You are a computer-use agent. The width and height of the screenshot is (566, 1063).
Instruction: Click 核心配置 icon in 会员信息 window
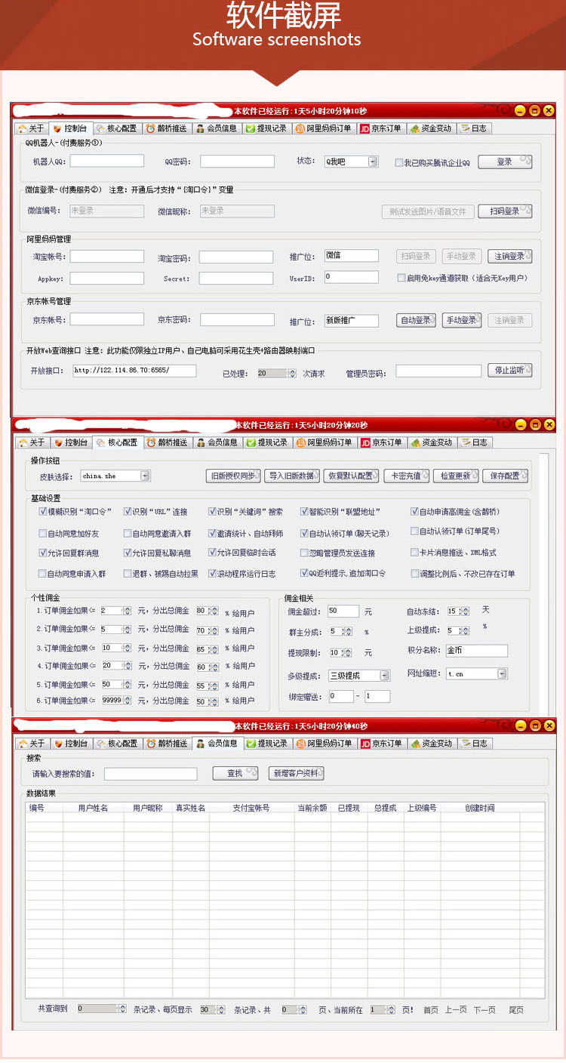[100, 744]
